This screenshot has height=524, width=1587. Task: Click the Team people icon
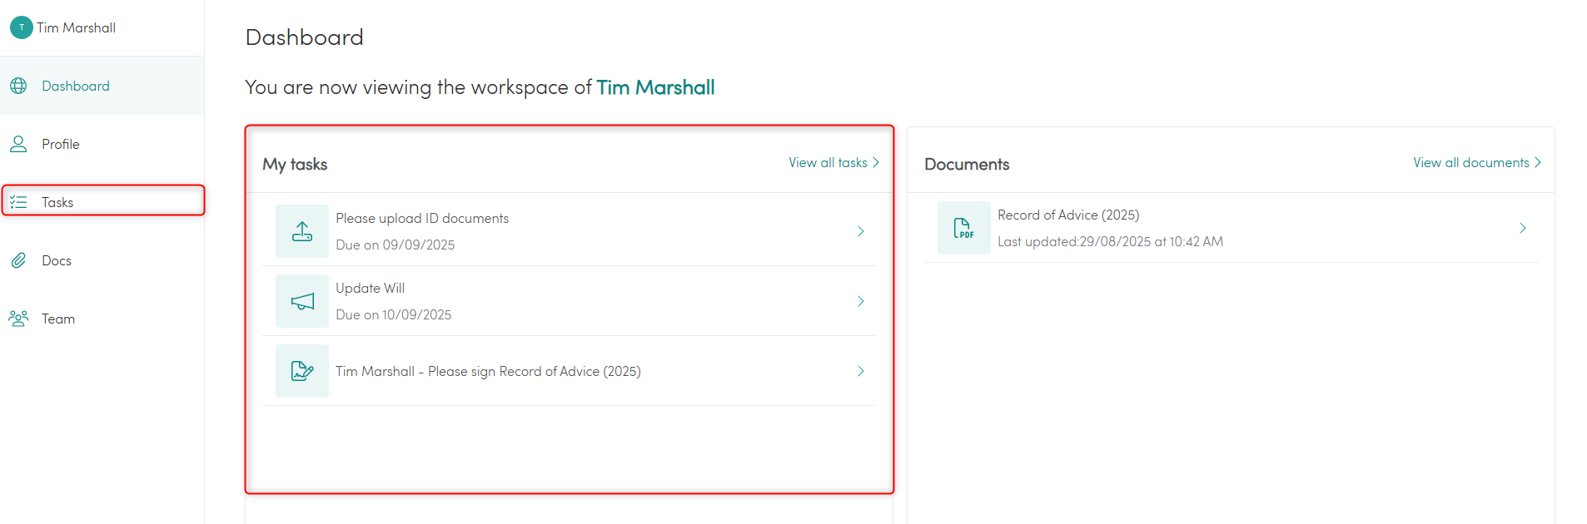tap(18, 319)
